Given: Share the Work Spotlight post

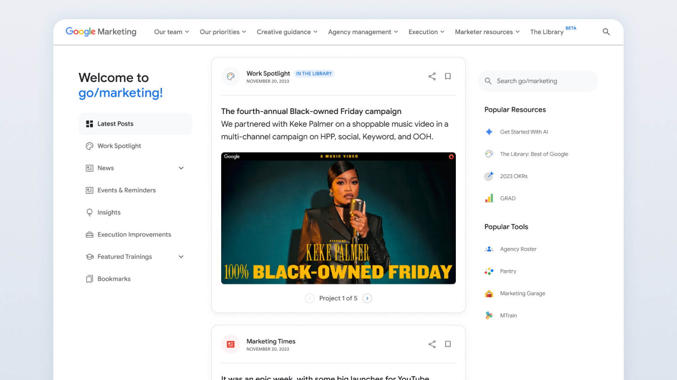Looking at the screenshot, I should (x=432, y=76).
